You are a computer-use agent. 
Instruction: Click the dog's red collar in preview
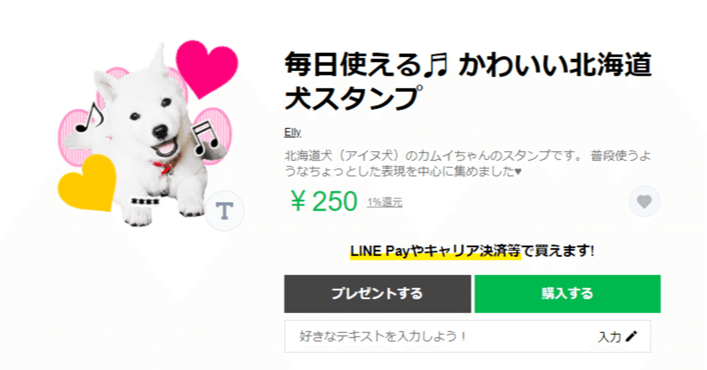point(166,167)
